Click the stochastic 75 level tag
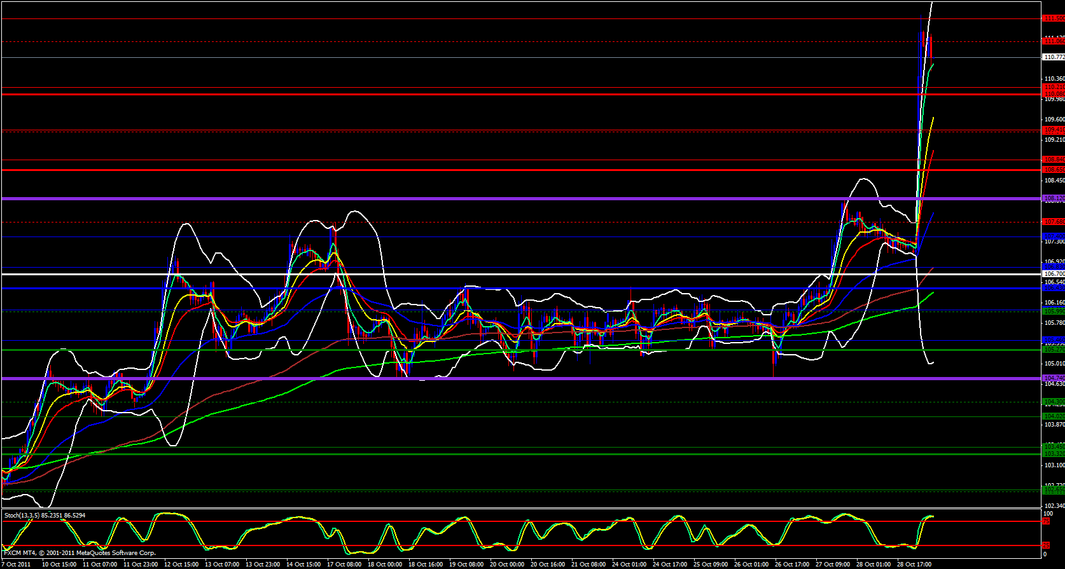Image resolution: width=1065 pixels, height=569 pixels. click(x=1045, y=521)
